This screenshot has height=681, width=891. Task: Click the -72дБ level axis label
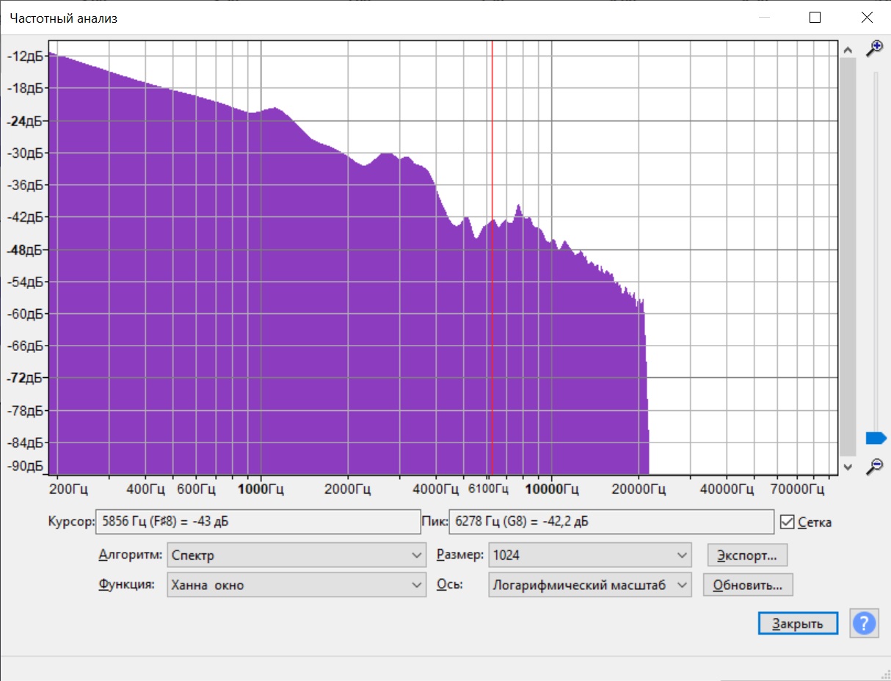(25, 378)
